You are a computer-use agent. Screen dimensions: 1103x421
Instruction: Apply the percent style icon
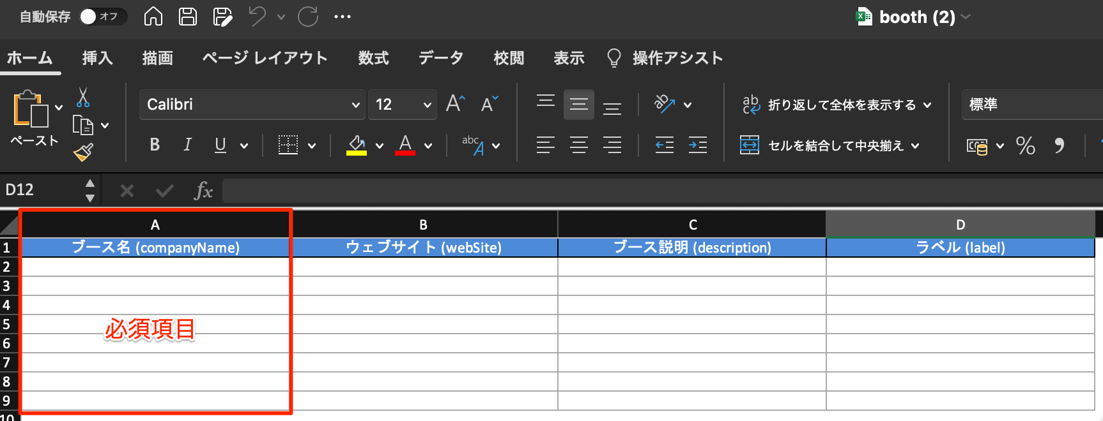(x=1026, y=145)
